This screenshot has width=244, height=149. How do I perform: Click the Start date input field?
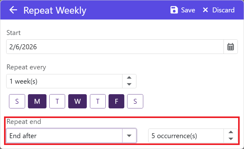115,47
